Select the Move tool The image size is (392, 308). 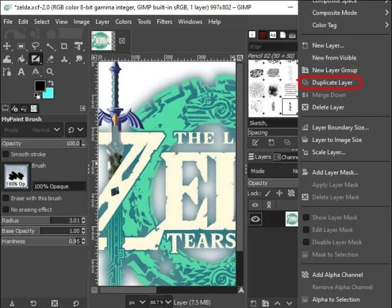coord(7,46)
